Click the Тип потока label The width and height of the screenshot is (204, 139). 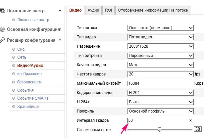point(87,28)
